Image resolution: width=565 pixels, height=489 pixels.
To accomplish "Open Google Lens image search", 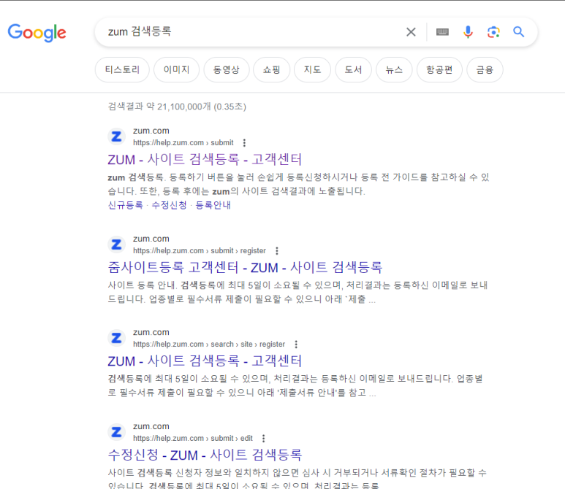I will 493,32.
